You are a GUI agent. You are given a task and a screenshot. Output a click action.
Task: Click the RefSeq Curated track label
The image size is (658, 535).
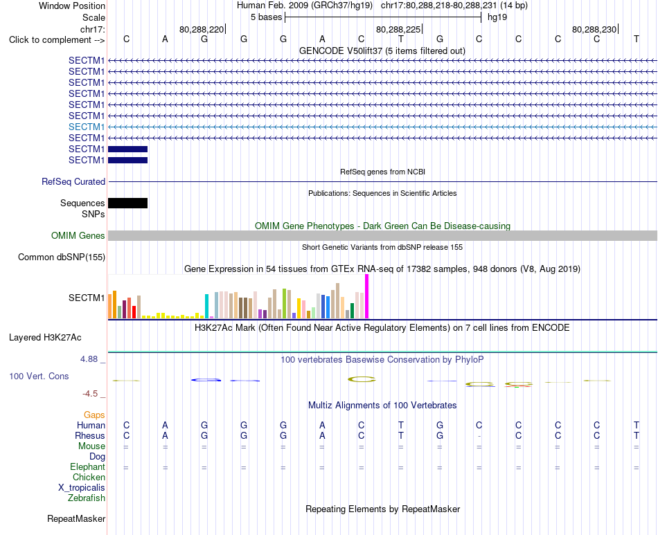tap(73, 181)
